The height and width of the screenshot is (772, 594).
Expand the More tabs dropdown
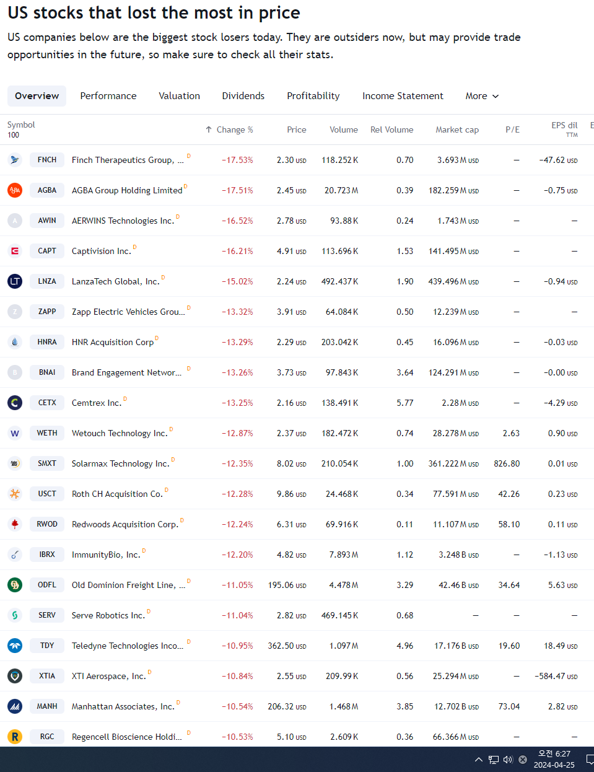(x=482, y=96)
